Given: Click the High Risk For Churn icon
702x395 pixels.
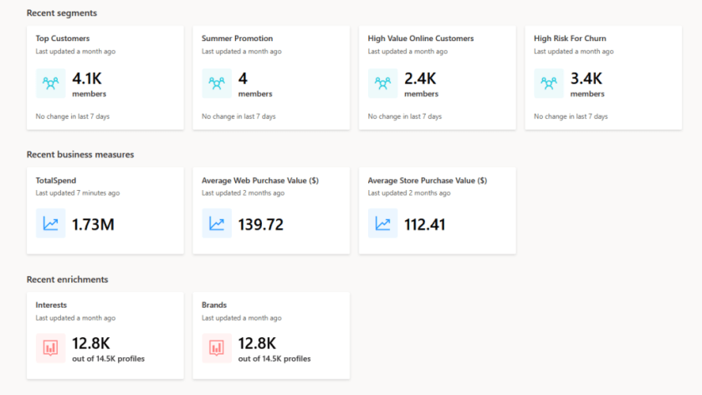Looking at the screenshot, I should click(x=549, y=83).
